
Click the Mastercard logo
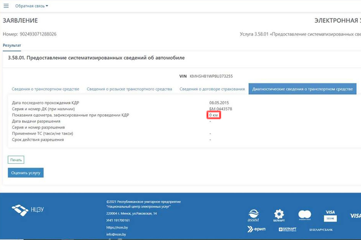[x=305, y=215]
